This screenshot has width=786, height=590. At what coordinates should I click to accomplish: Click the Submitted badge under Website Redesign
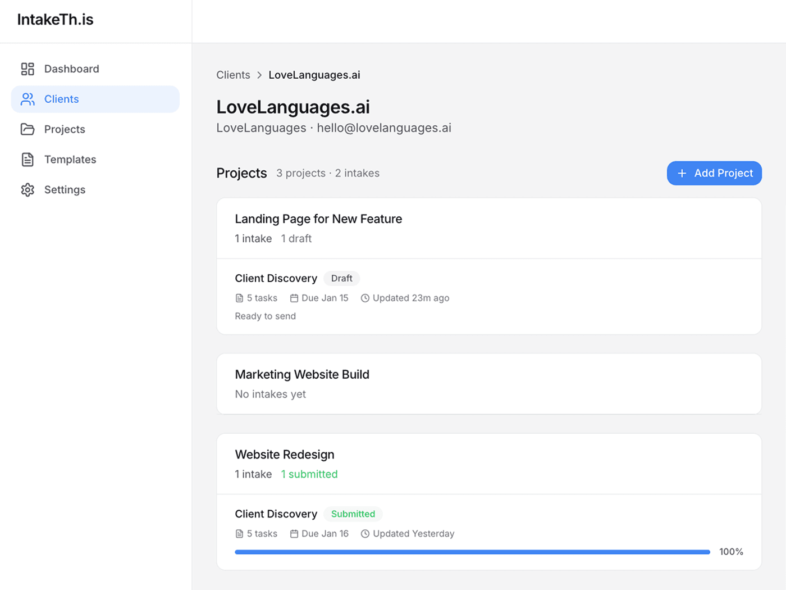[x=353, y=514]
